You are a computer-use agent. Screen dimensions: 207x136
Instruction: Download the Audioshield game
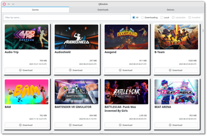click(76, 70)
